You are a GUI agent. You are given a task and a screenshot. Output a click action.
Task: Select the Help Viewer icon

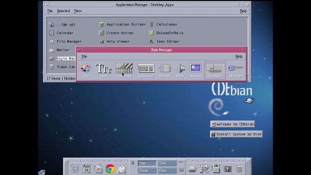[x=102, y=41]
